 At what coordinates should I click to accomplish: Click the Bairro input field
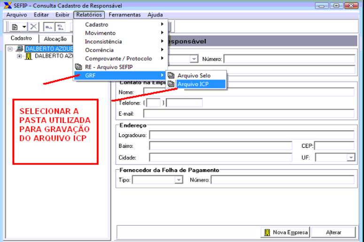(x=221, y=146)
